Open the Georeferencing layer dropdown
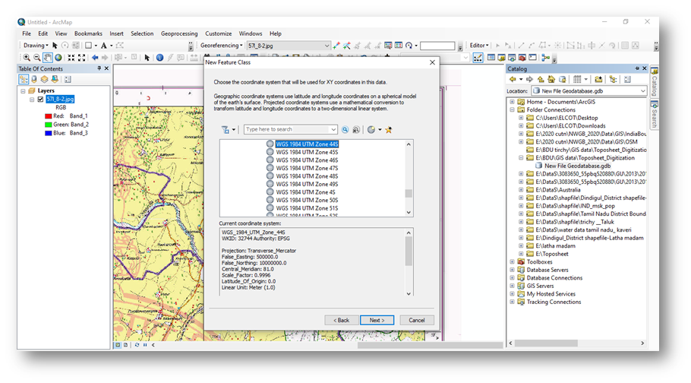This screenshot has width=691, height=383. [327, 46]
